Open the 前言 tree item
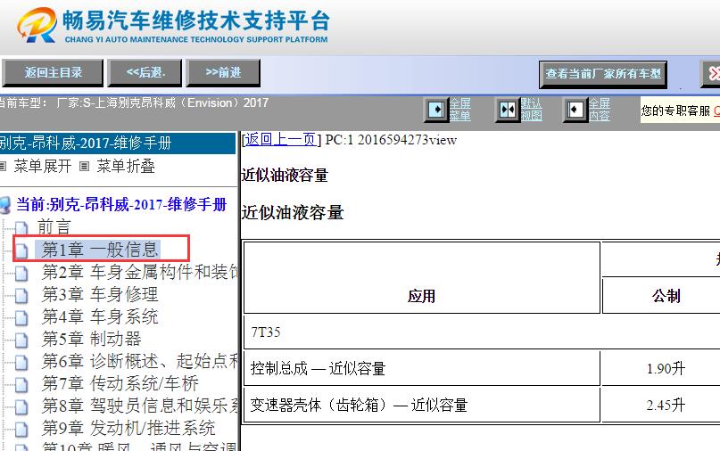This screenshot has width=720, height=451. (54, 227)
